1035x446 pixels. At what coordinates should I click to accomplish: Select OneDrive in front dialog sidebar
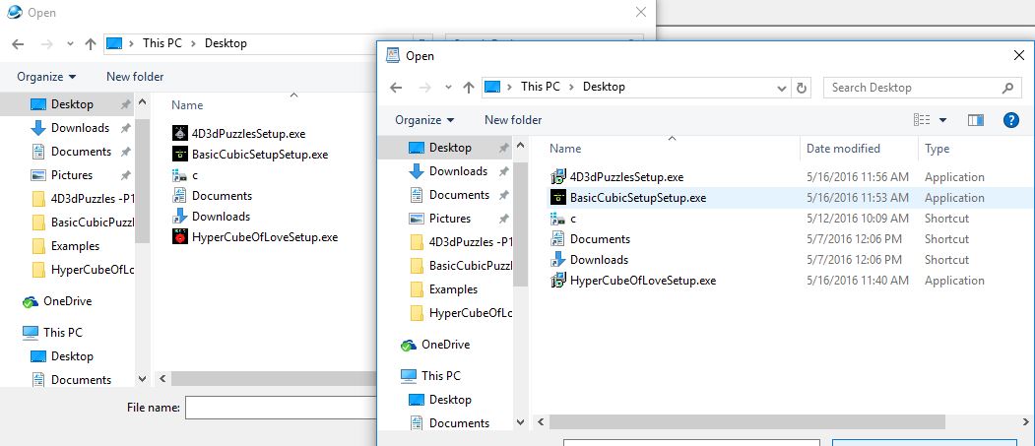[x=445, y=345]
